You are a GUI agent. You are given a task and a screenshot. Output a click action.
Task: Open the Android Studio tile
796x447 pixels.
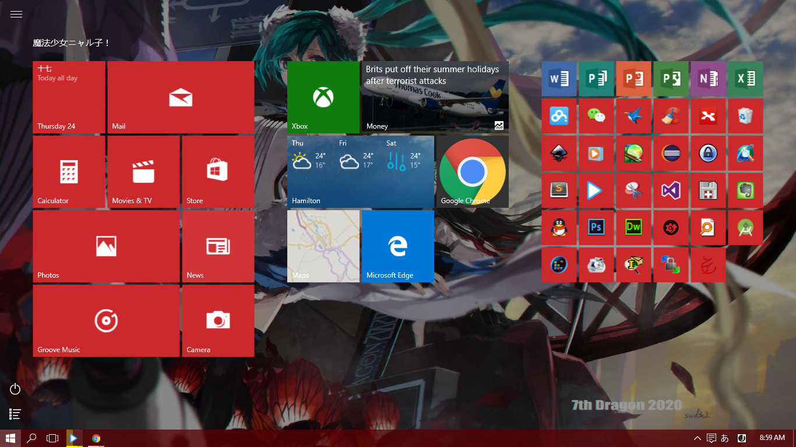745,228
